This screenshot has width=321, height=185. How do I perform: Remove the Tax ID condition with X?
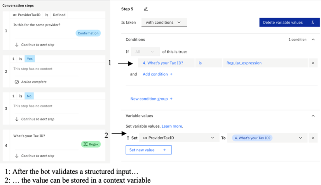point(313,63)
